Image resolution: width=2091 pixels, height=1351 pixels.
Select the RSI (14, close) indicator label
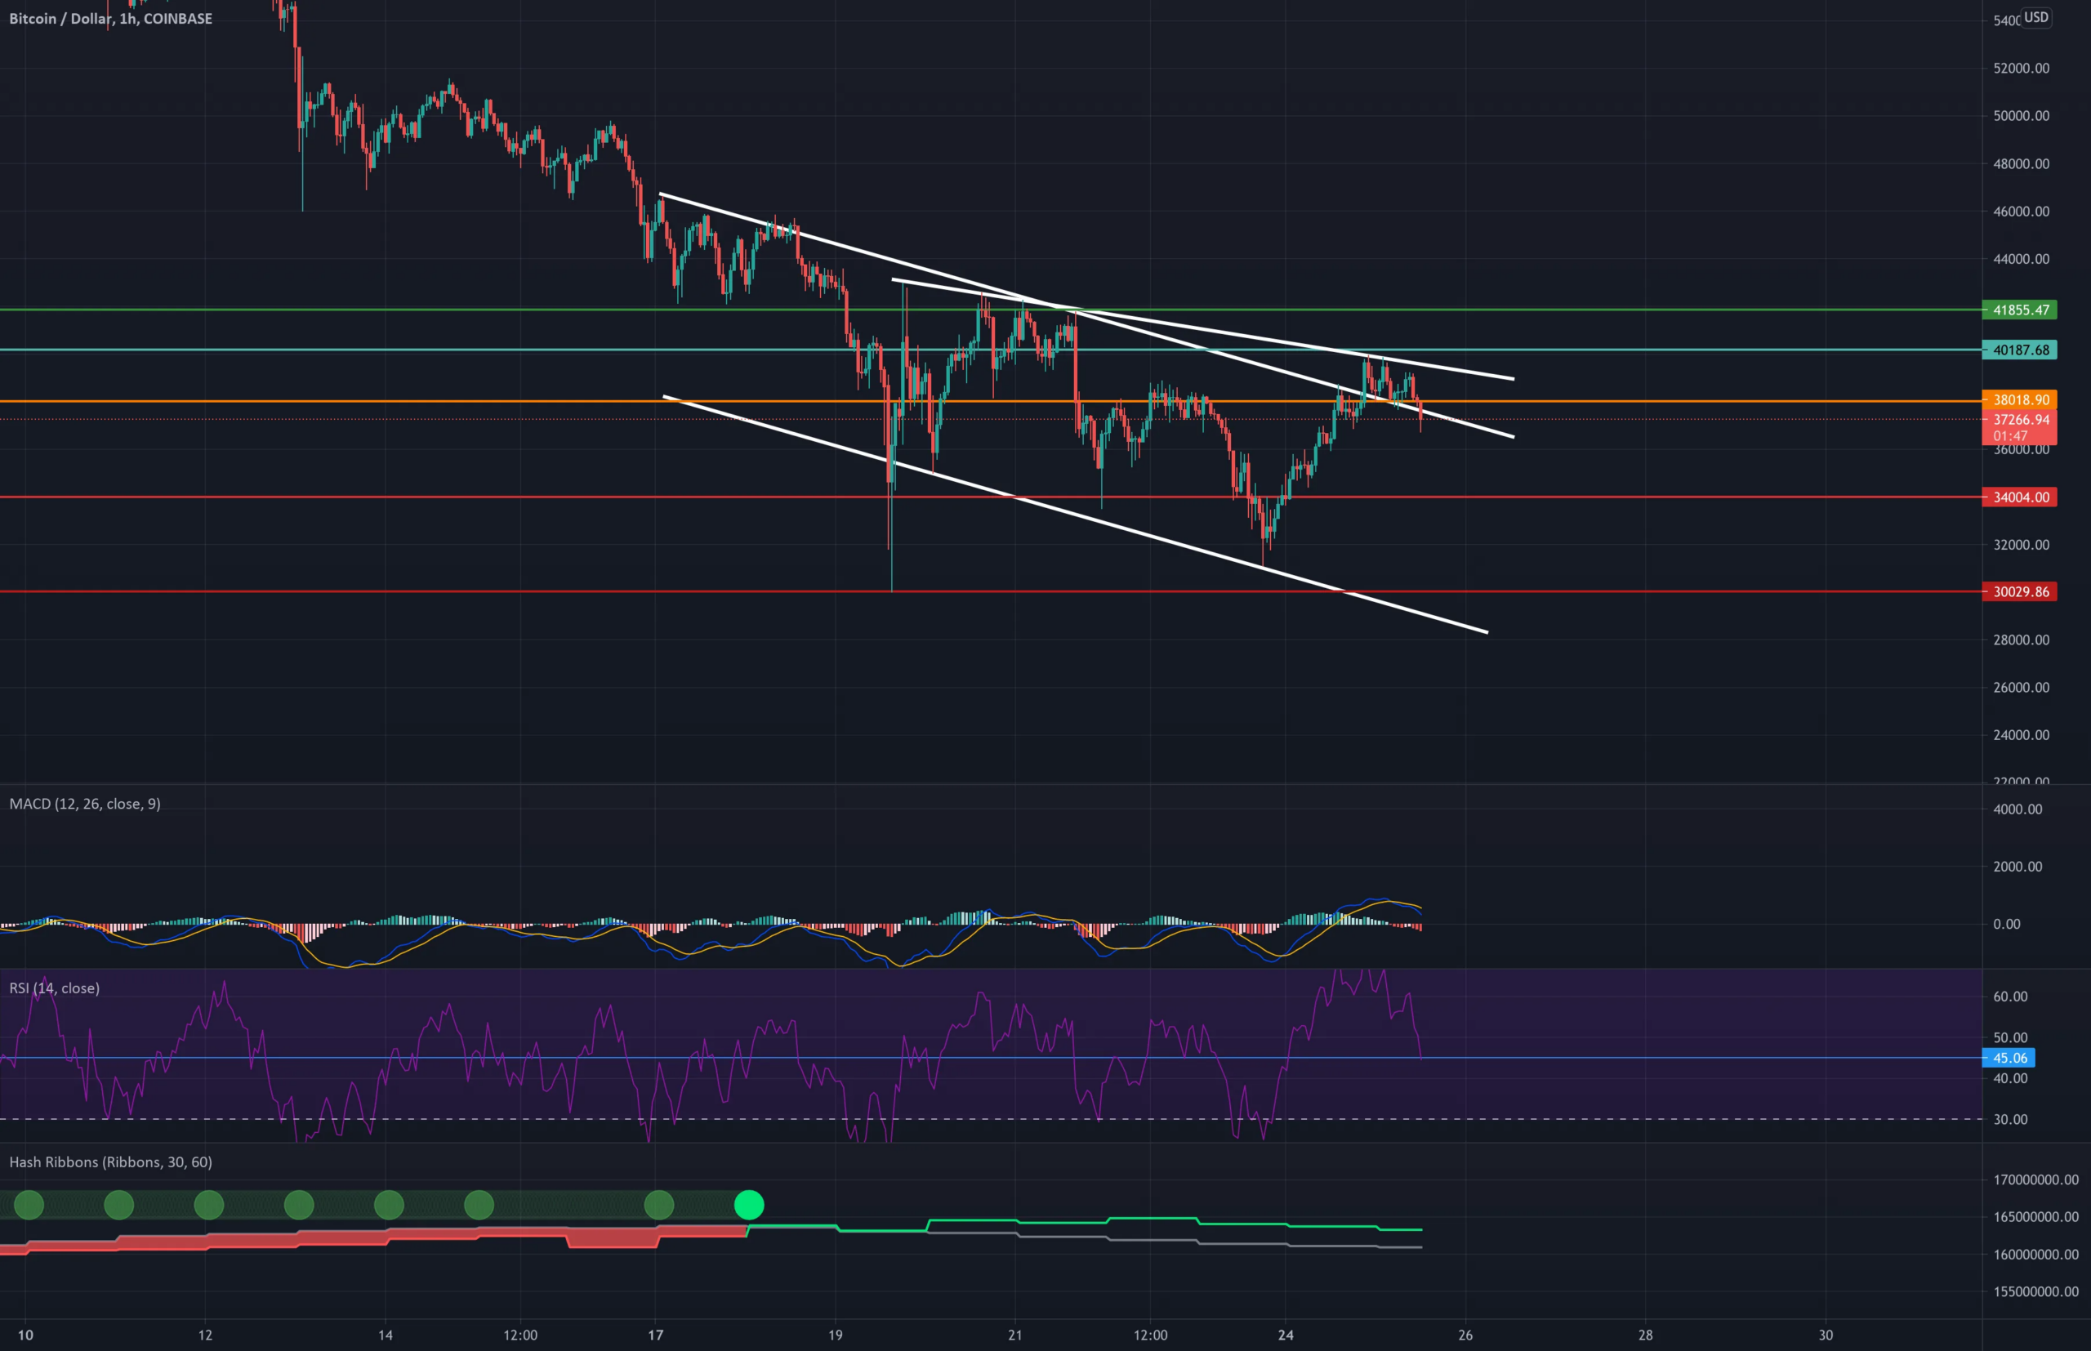[x=55, y=988]
